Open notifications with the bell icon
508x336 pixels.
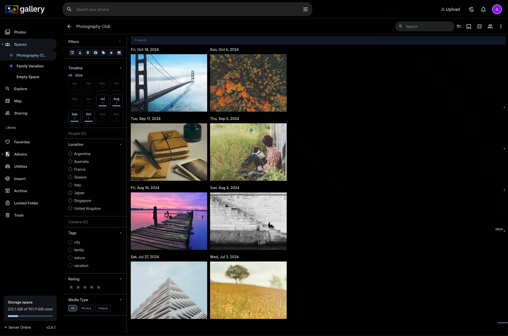[483, 9]
